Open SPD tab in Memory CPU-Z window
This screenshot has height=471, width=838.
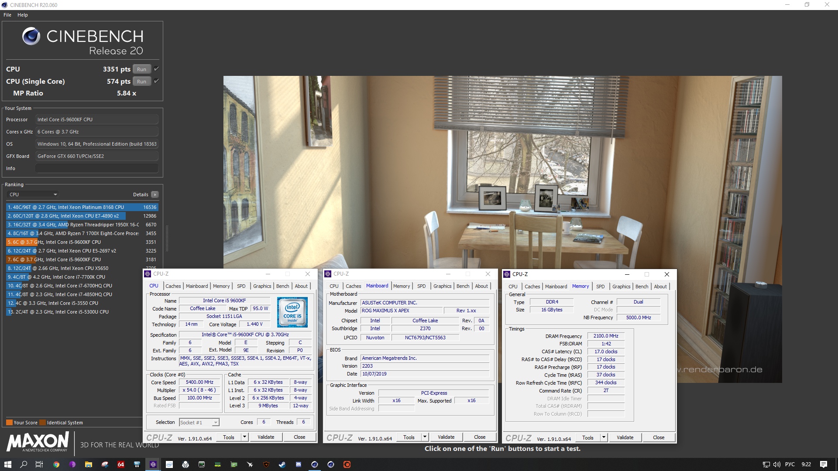(601, 287)
